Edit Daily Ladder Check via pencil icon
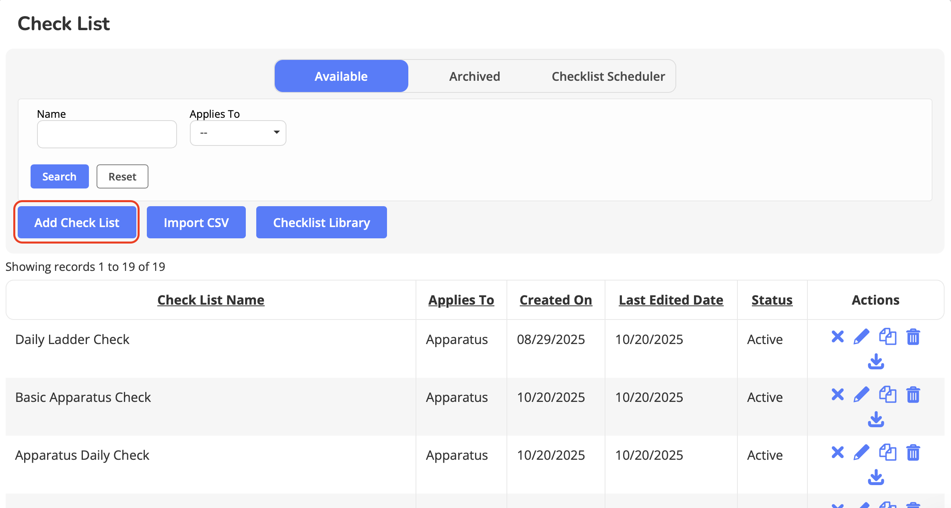Viewport: 951px width, 508px height. [x=861, y=336]
